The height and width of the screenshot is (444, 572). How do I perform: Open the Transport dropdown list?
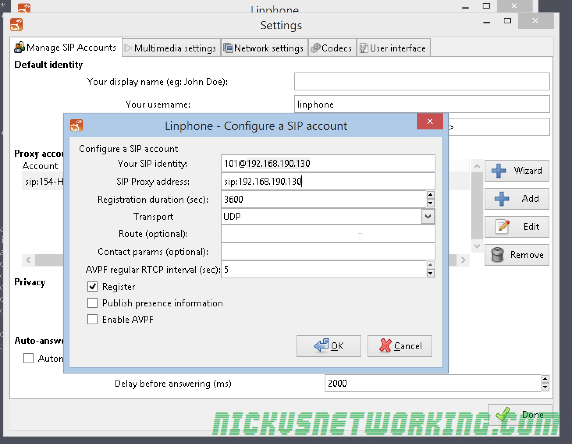click(428, 216)
